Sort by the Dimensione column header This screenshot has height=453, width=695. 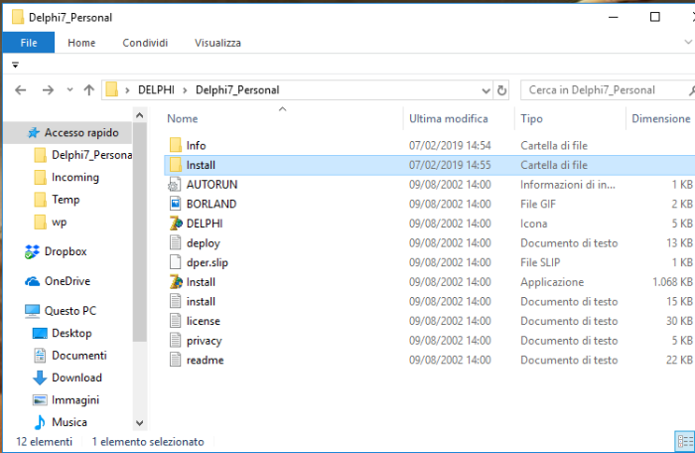(660, 118)
